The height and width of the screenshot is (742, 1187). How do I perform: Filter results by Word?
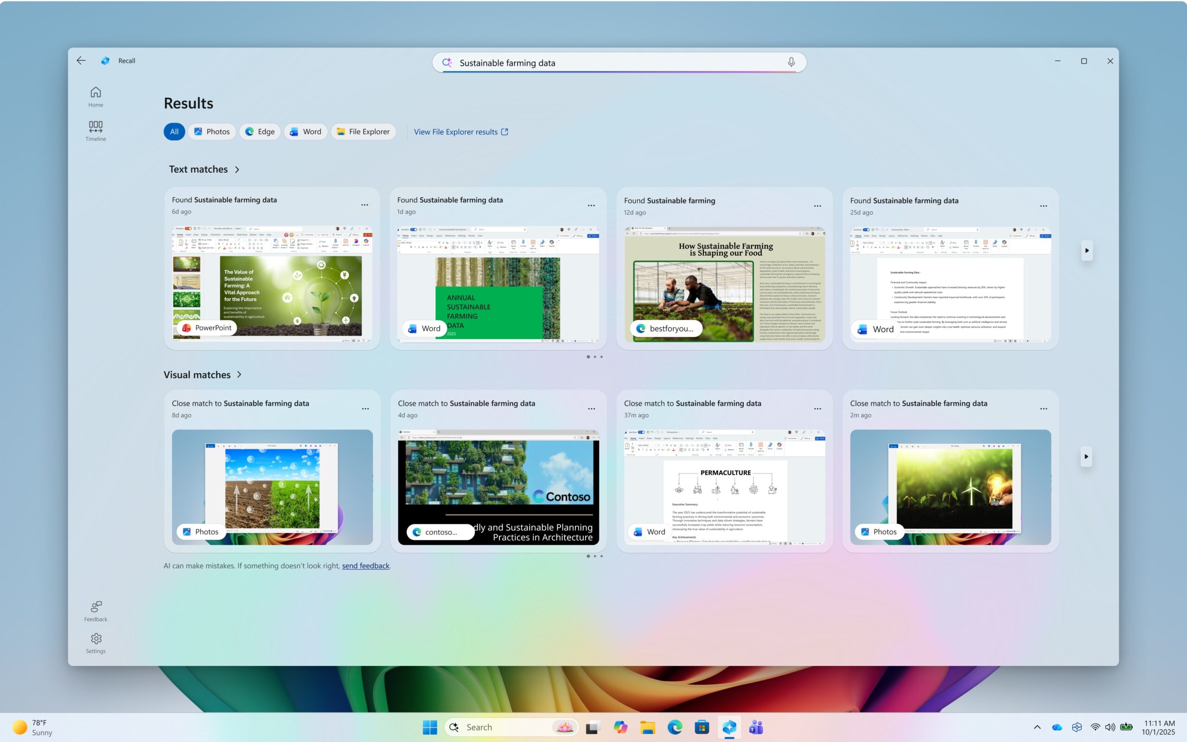305,132
